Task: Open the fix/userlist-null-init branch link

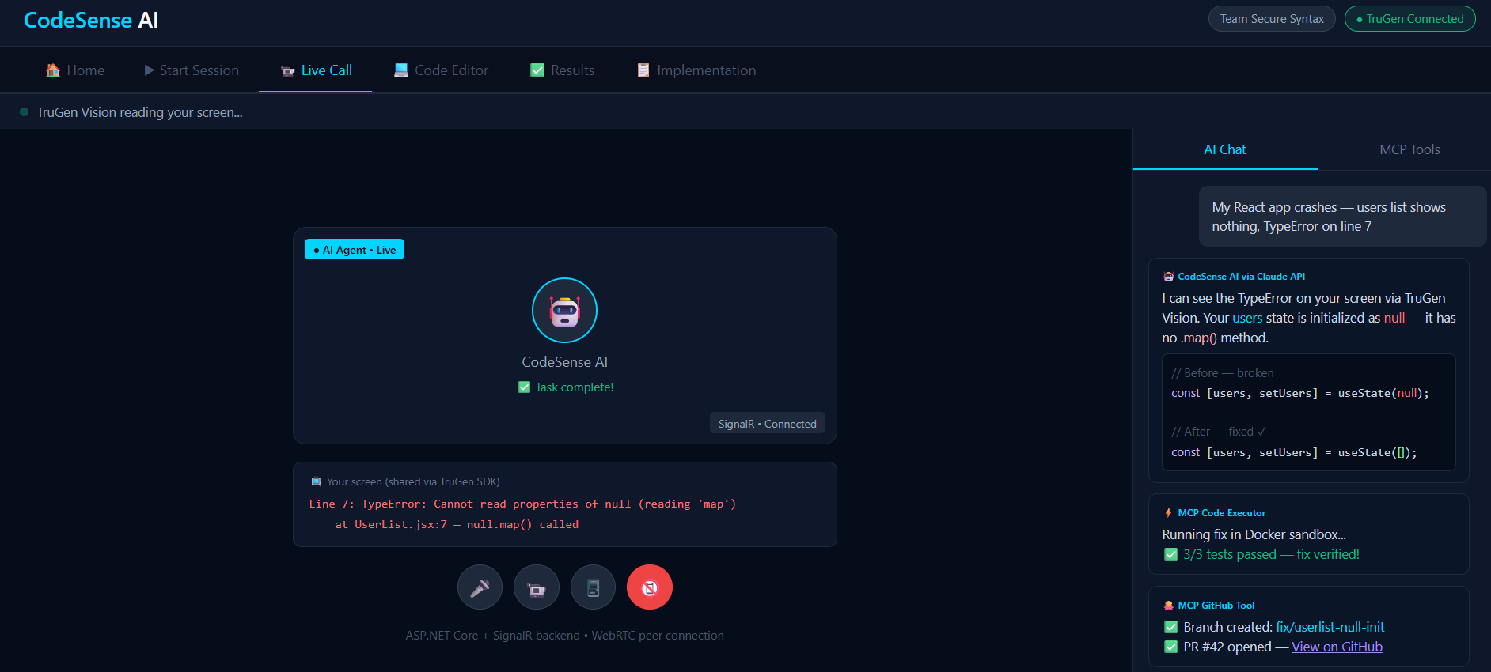Action: (1330, 627)
